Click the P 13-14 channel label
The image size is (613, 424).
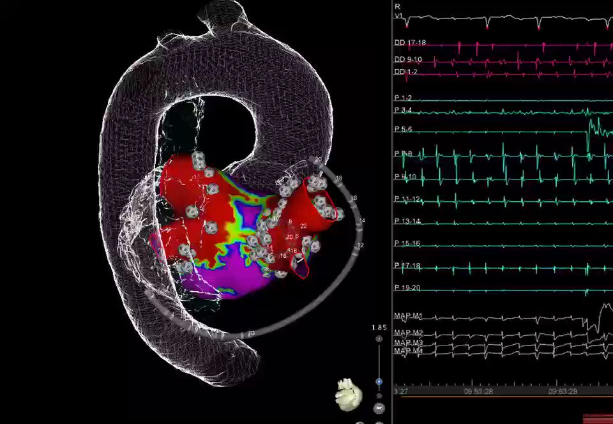pyautogui.click(x=407, y=221)
